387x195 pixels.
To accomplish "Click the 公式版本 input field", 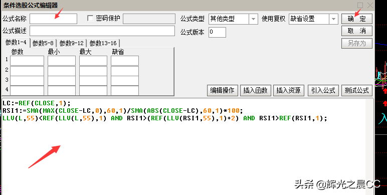I will (x=217, y=33).
